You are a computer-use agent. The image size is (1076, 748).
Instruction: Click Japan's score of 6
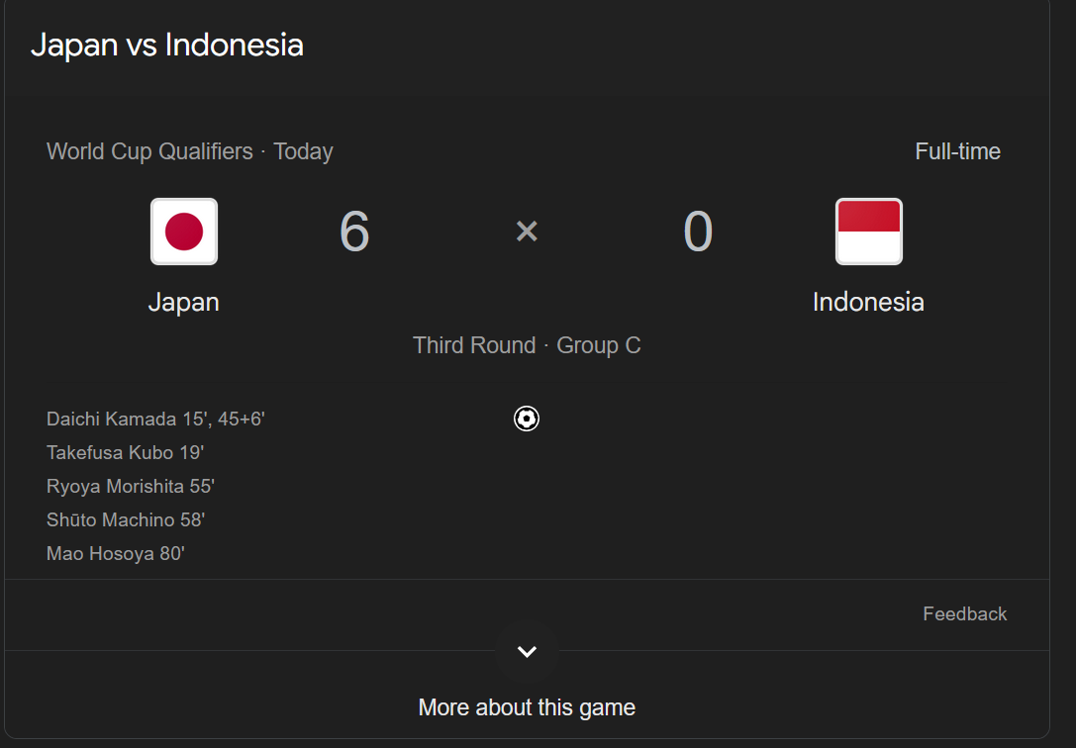(354, 232)
